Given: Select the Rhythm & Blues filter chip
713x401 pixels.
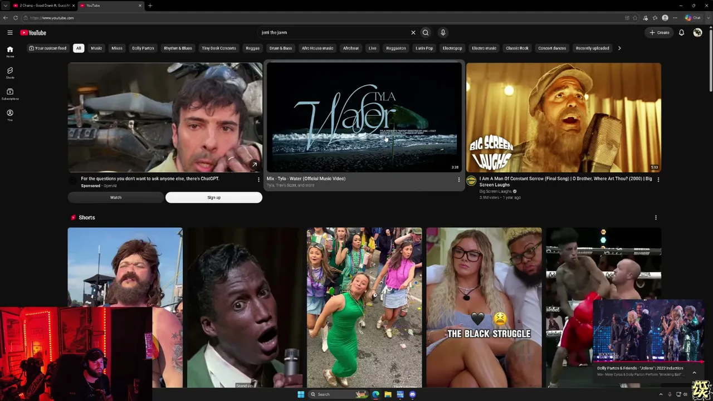Looking at the screenshot, I should click(178, 48).
